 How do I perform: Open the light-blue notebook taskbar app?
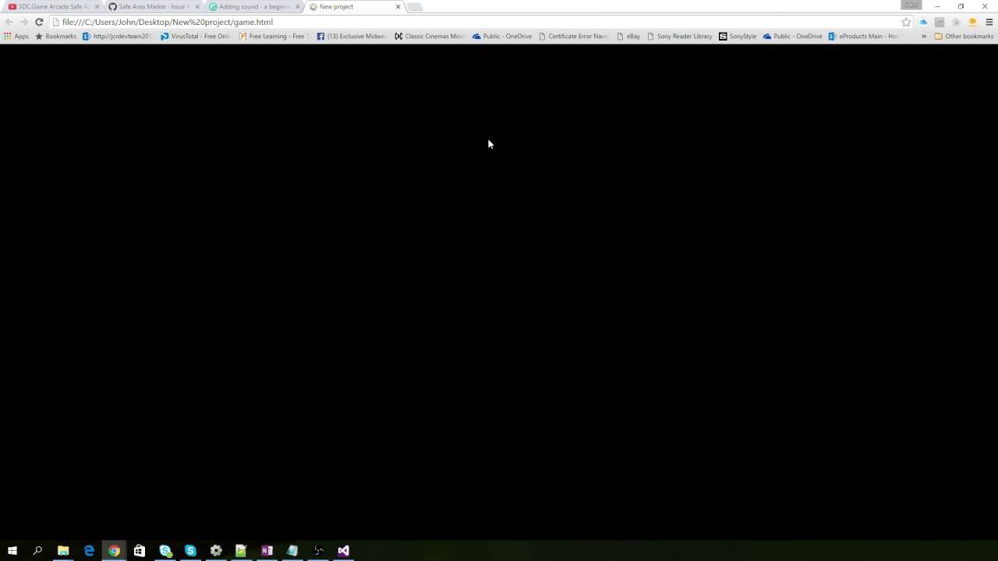pos(292,550)
